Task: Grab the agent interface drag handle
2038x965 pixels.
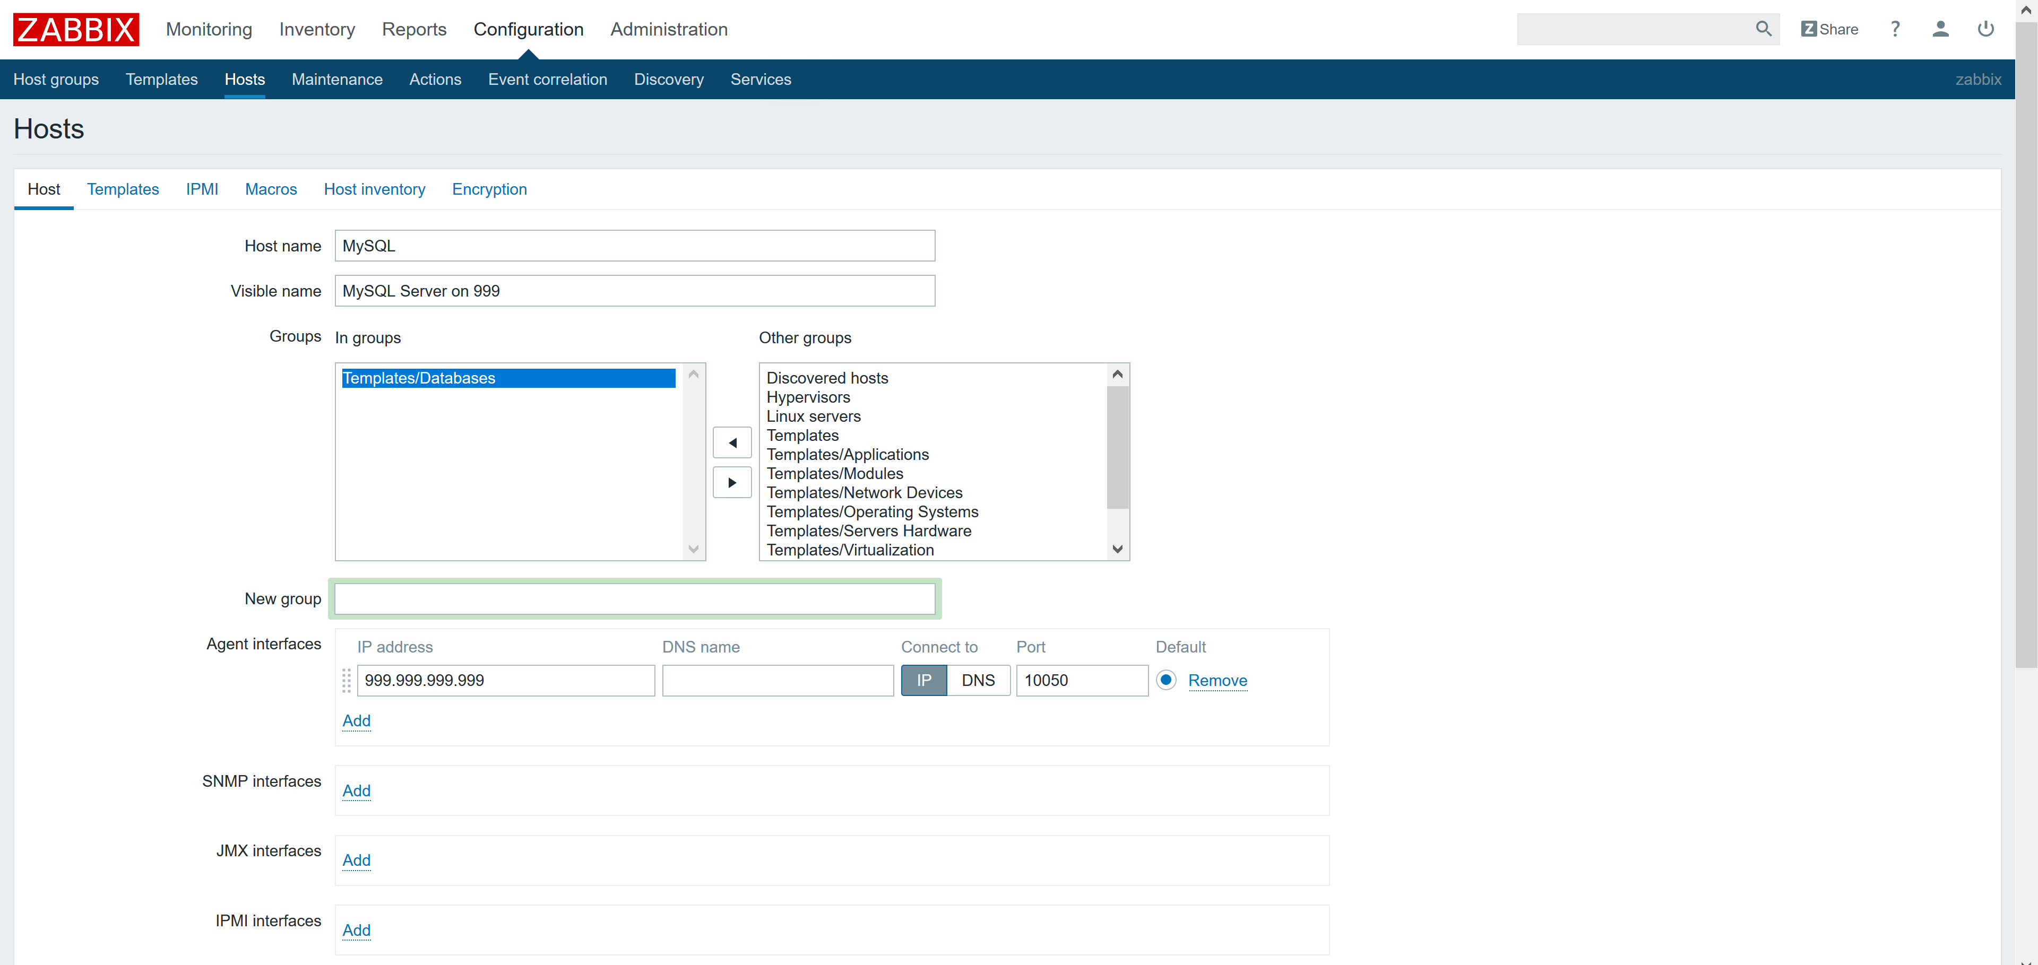Action: [346, 680]
